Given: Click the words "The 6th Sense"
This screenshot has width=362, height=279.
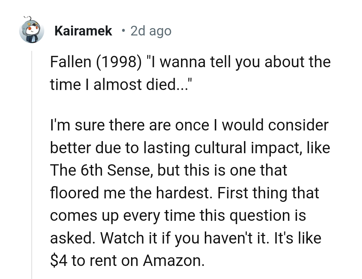Looking at the screenshot, I should point(102,170).
